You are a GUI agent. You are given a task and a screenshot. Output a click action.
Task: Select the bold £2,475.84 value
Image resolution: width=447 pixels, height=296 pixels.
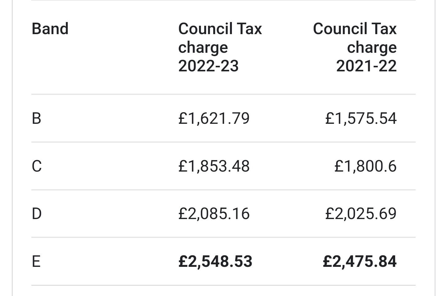(x=360, y=261)
